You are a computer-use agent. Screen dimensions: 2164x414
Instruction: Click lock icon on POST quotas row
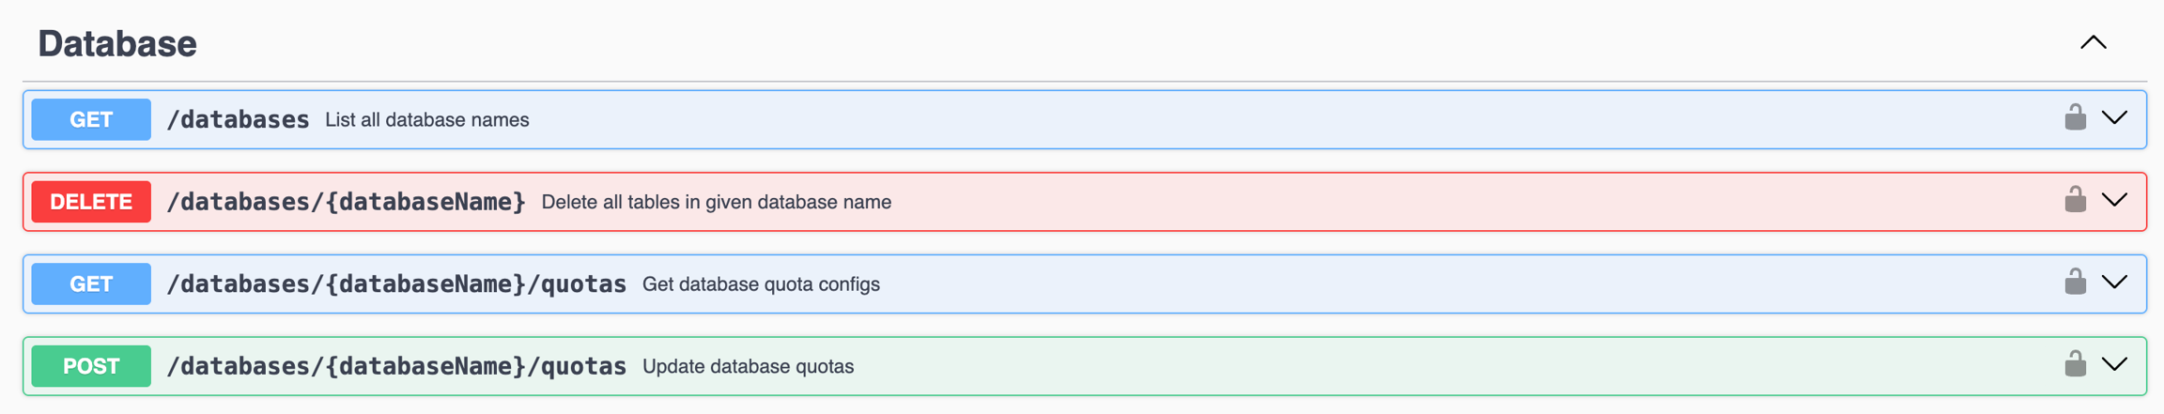(x=2075, y=364)
